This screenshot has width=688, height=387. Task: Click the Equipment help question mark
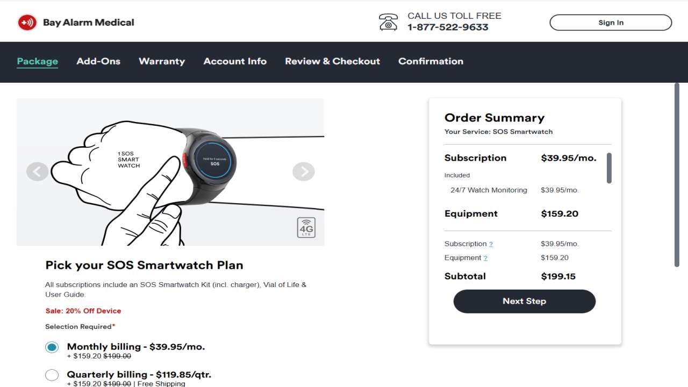(485, 259)
